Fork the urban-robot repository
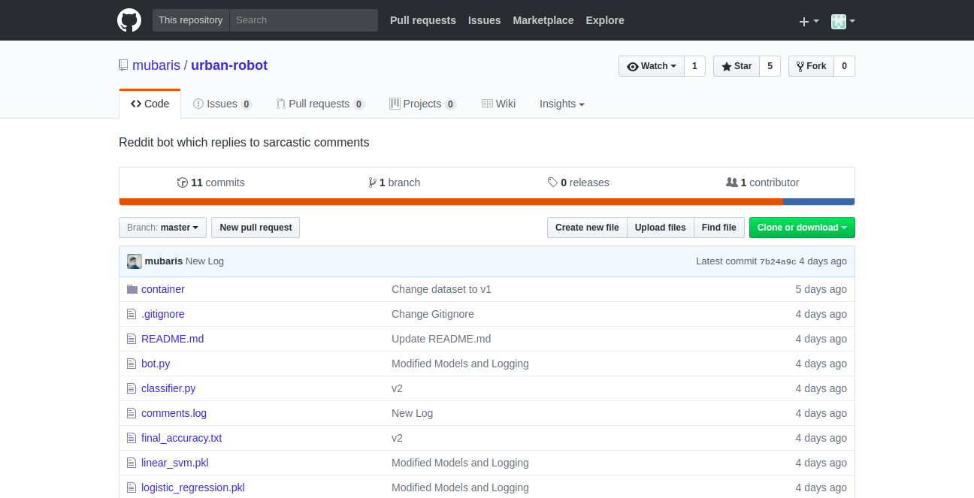Viewport: 974px width, 498px height. pyautogui.click(x=812, y=66)
